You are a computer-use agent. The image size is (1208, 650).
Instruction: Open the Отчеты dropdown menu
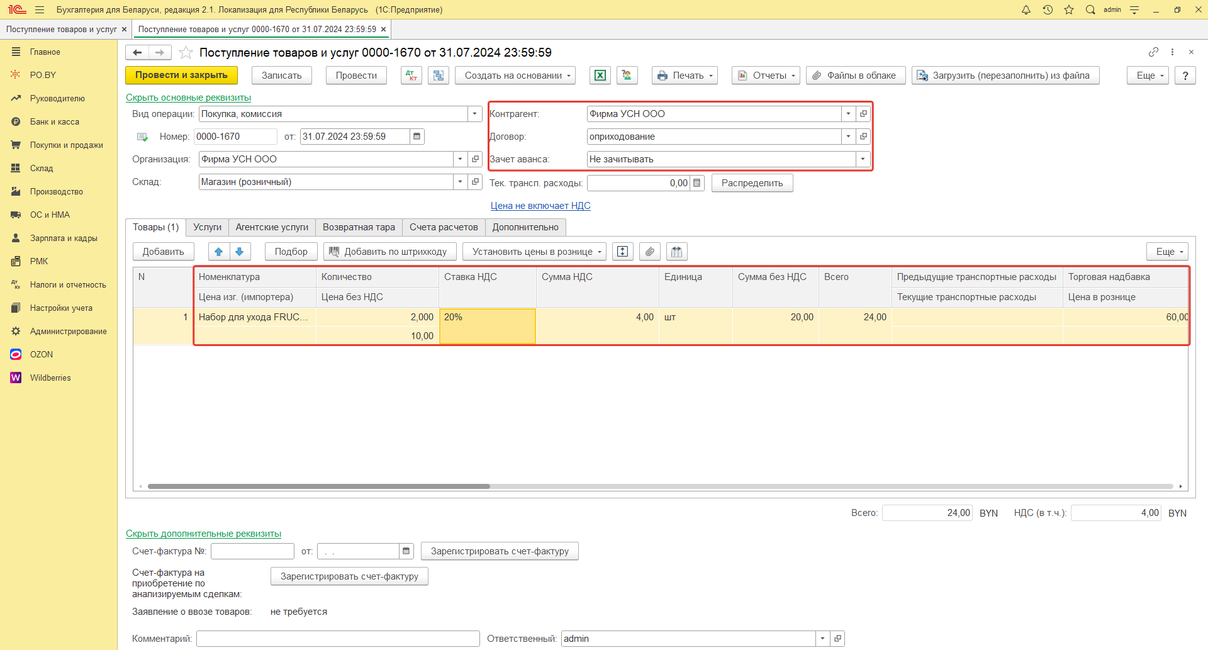click(766, 76)
